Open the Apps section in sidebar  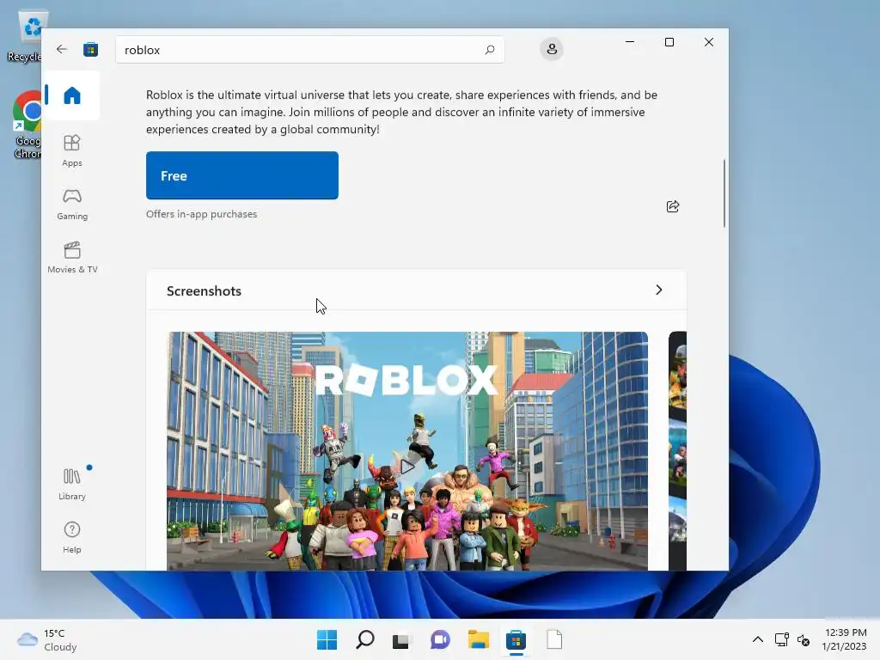pos(72,150)
